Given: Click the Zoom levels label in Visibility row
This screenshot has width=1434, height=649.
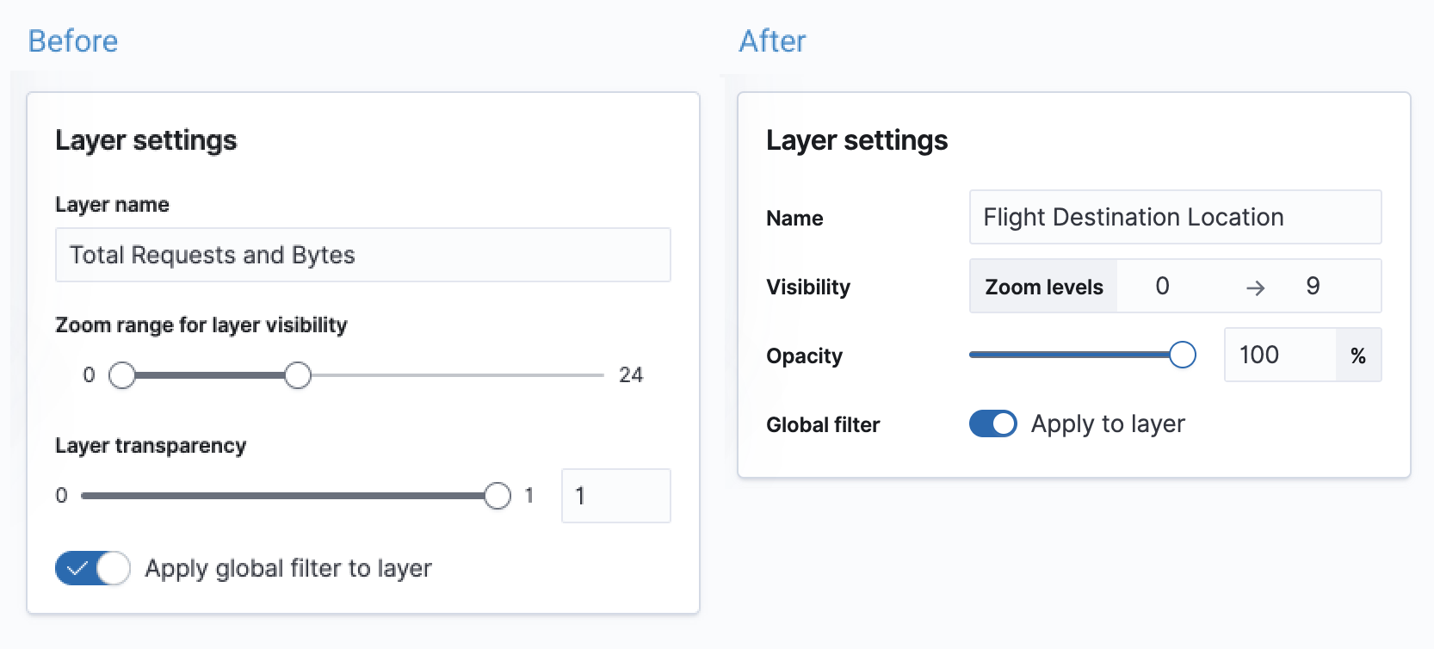Looking at the screenshot, I should [1044, 287].
